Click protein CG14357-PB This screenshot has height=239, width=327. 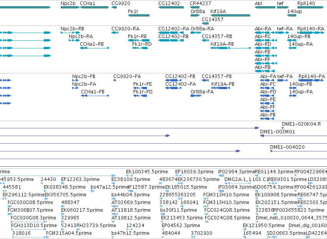coord(205,80)
